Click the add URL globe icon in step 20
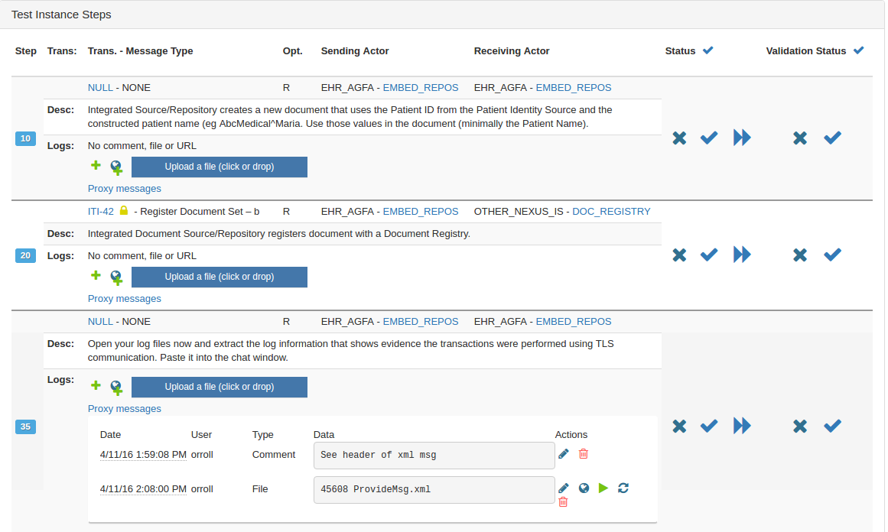This screenshot has width=888, height=532. point(116,277)
